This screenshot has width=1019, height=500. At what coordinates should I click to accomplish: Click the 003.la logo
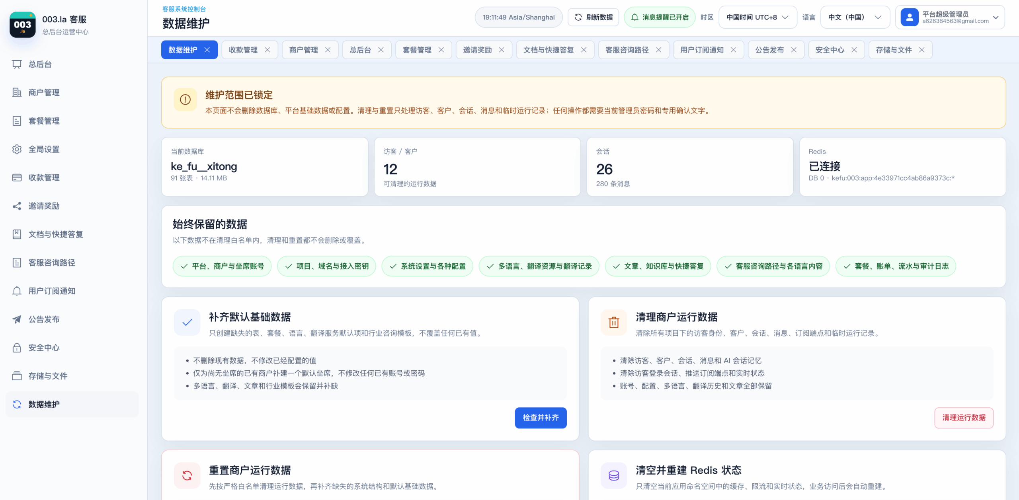click(x=22, y=25)
